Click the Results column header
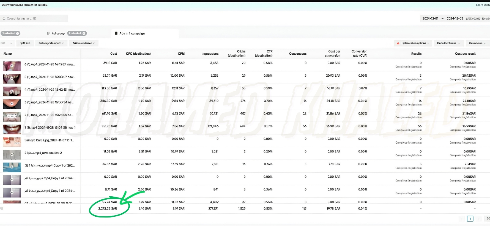490x226 pixels. click(416, 54)
